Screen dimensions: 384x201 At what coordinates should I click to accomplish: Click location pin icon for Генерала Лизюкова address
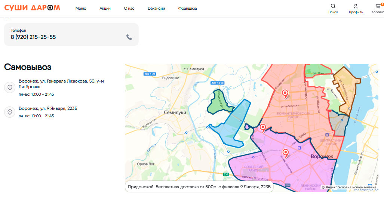(10, 87)
